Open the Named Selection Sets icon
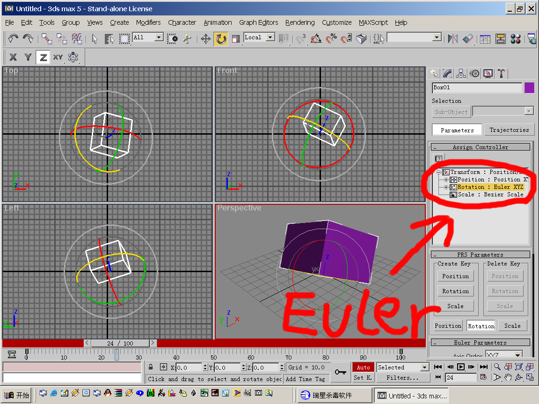Image resolution: width=539 pixels, height=404 pixels. tap(379, 38)
